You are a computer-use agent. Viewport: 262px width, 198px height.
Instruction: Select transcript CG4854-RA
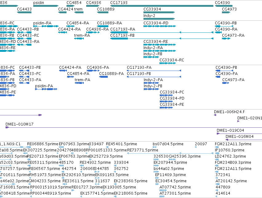click(x=78, y=23)
